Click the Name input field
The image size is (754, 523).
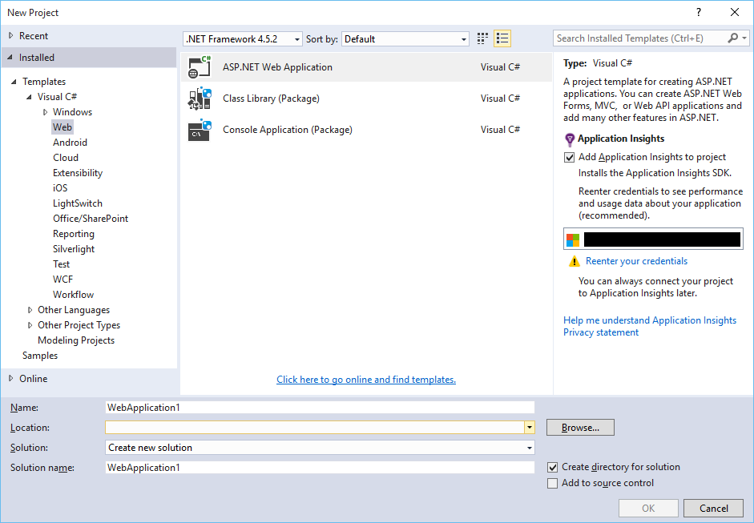click(x=320, y=408)
